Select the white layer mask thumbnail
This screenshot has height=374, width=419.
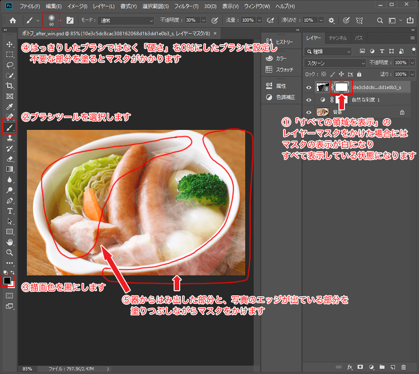[x=342, y=87]
